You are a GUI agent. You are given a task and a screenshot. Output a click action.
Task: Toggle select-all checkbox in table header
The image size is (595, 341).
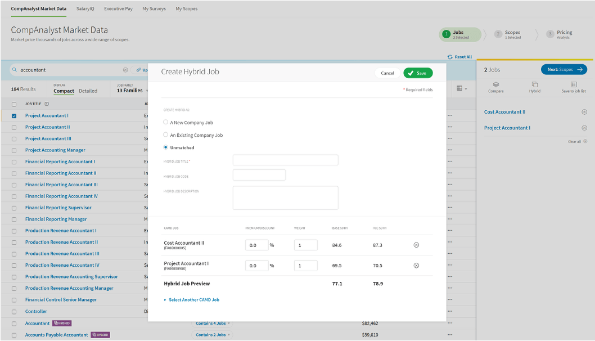click(x=14, y=104)
